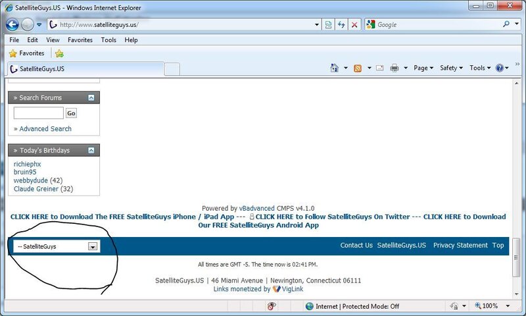Screen dimensions: 526x316
Task: Open the Page command menu
Action: coord(423,68)
